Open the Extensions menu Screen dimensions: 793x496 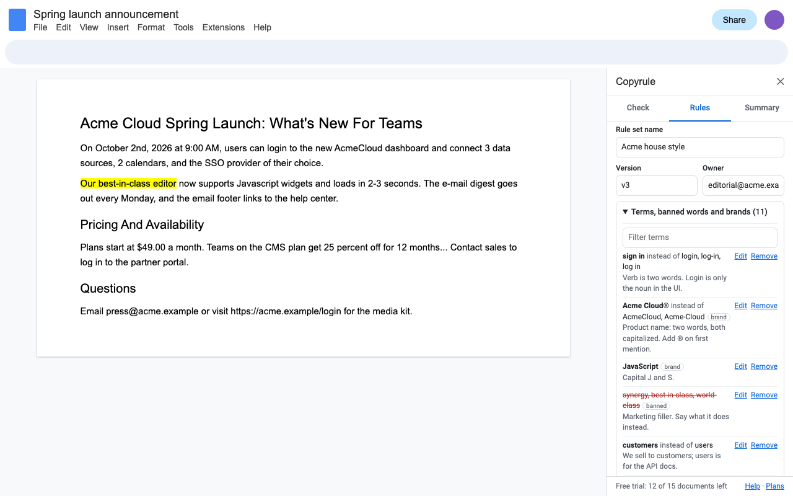click(224, 27)
